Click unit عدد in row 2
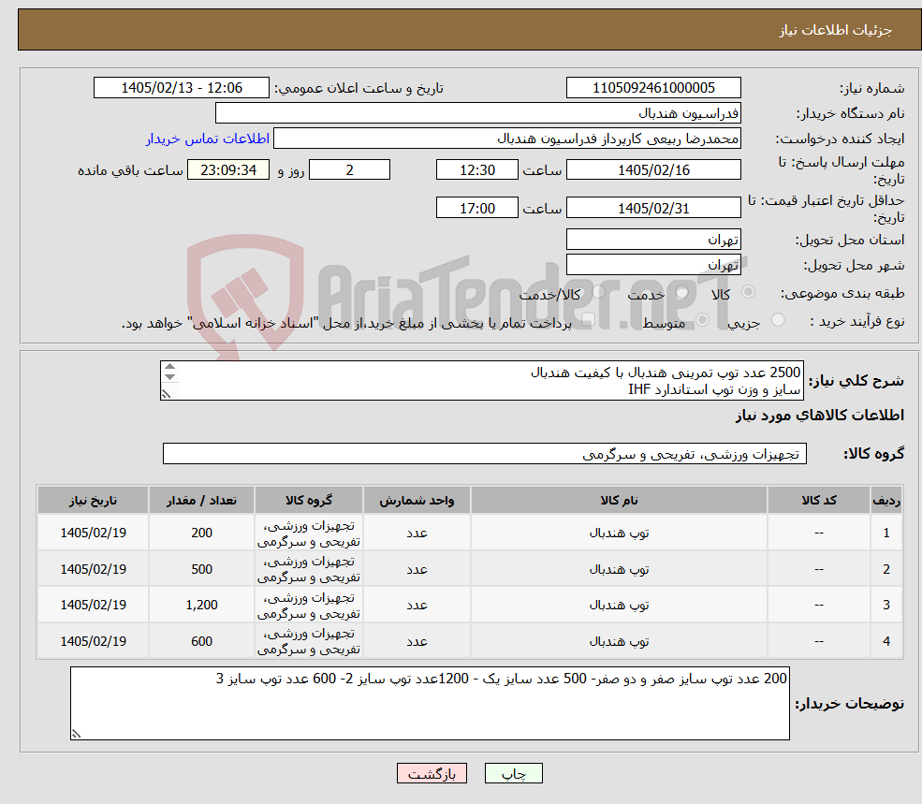The width and height of the screenshot is (922, 804). 417,569
